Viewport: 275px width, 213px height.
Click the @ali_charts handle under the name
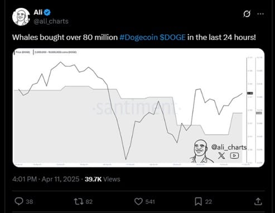coord(51,21)
